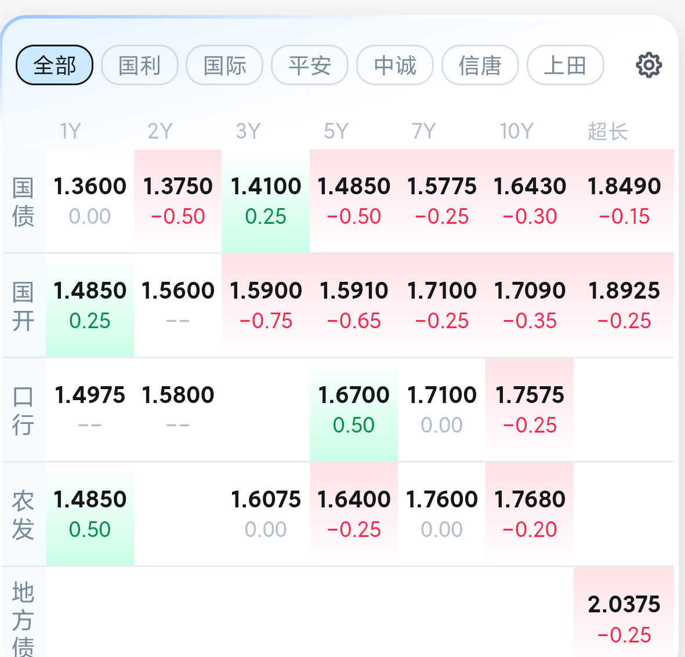685x657 pixels.
Task: Open 国债 10Y quote 1.6430
Action: point(530,201)
